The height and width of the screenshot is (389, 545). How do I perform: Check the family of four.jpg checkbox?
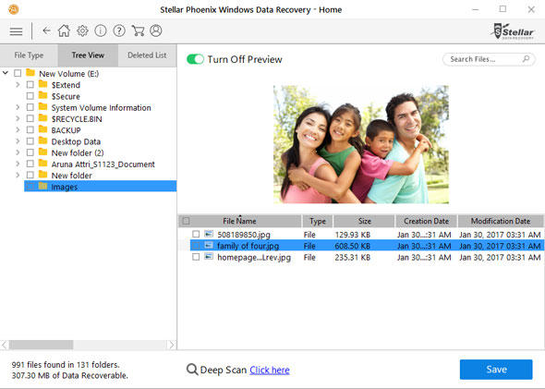[x=196, y=246]
